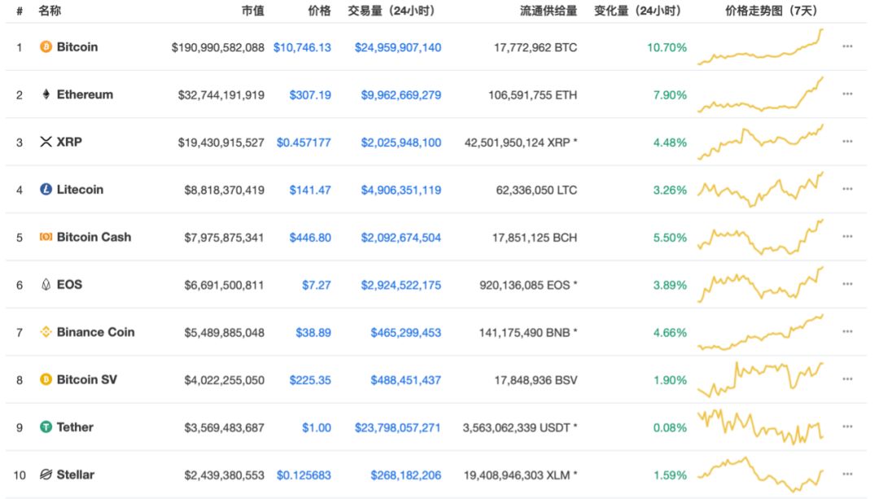
Task: Click the XRP logo icon
Action: pyautogui.click(x=46, y=142)
